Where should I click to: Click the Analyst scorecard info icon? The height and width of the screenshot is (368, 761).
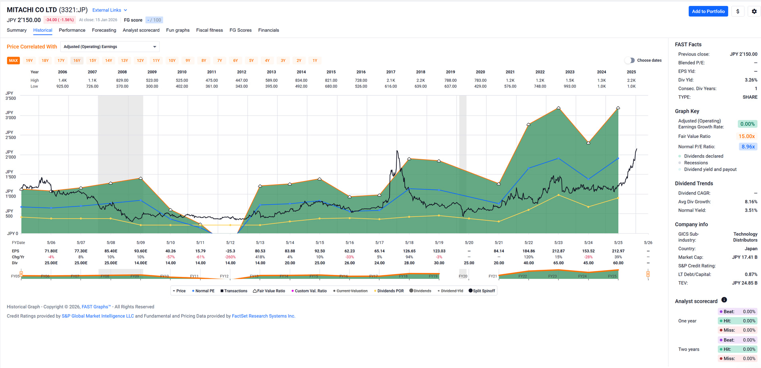[724, 300]
